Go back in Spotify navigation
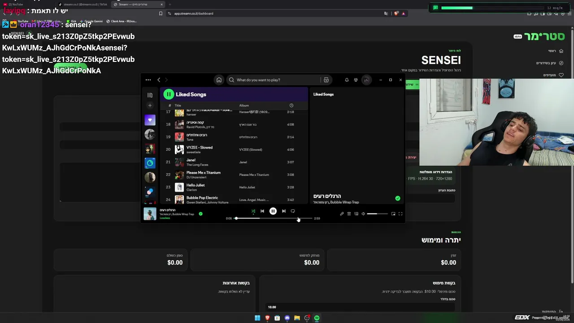574x323 pixels. (x=159, y=80)
